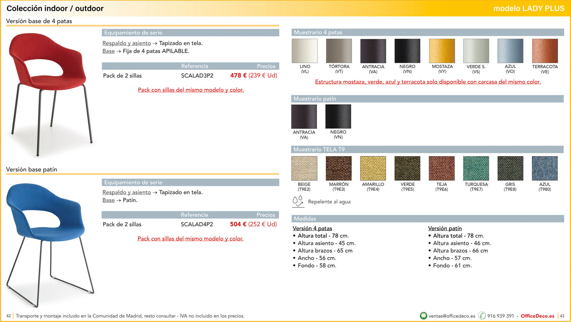Image resolution: width=571 pixels, height=322 pixels.
Task: Click the water repellent droplets icon
Action: coord(298,201)
